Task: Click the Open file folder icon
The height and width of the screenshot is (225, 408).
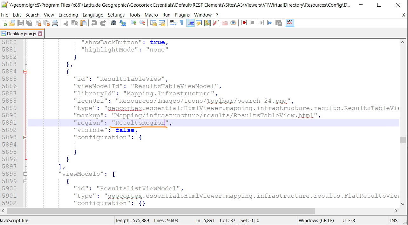Action: [x=12, y=23]
